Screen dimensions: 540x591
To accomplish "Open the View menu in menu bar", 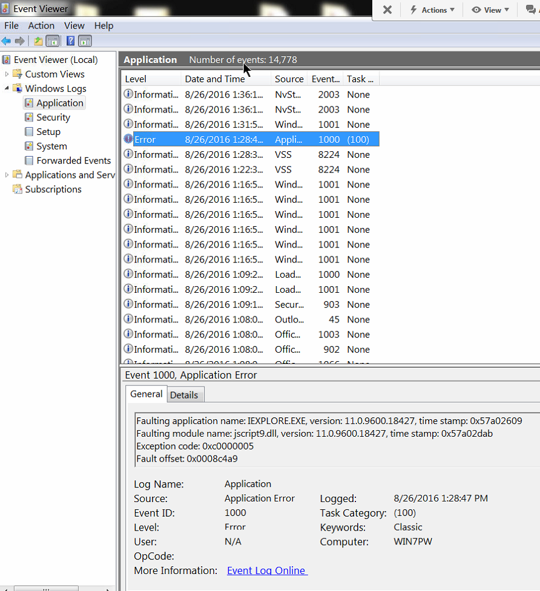I will (x=74, y=25).
